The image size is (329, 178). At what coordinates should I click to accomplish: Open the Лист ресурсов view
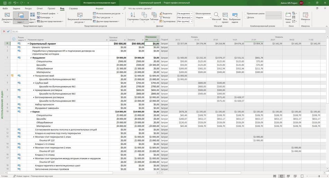[x=103, y=17]
